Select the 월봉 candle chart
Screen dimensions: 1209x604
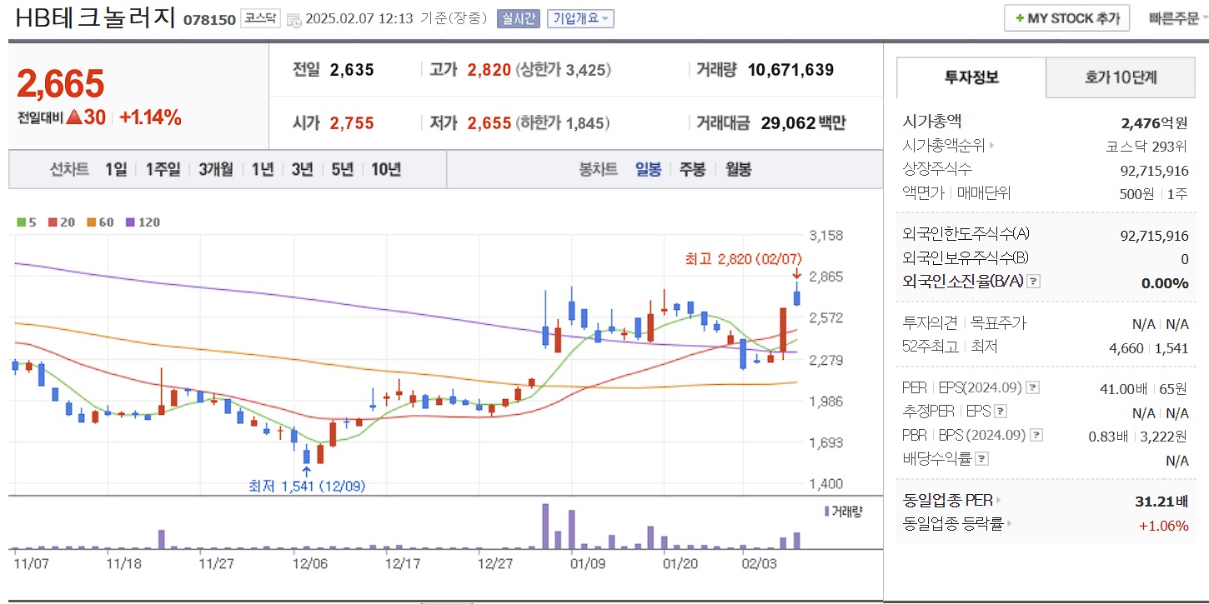[738, 170]
